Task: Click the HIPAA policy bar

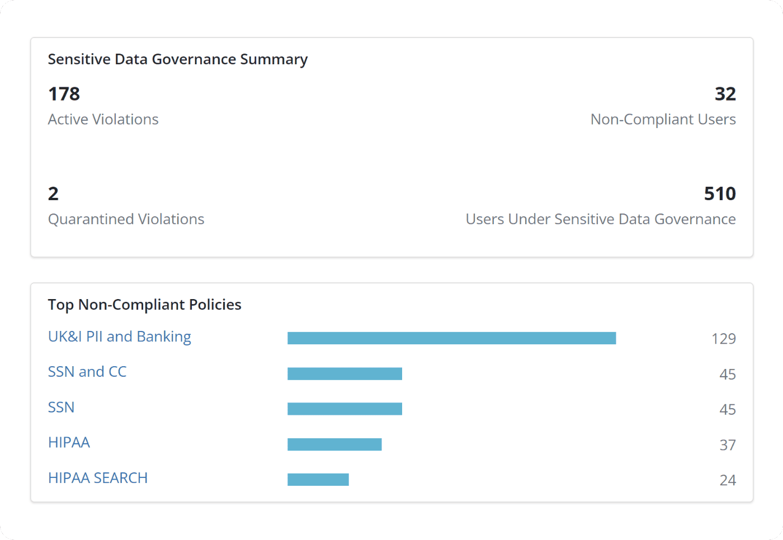Action: click(334, 444)
